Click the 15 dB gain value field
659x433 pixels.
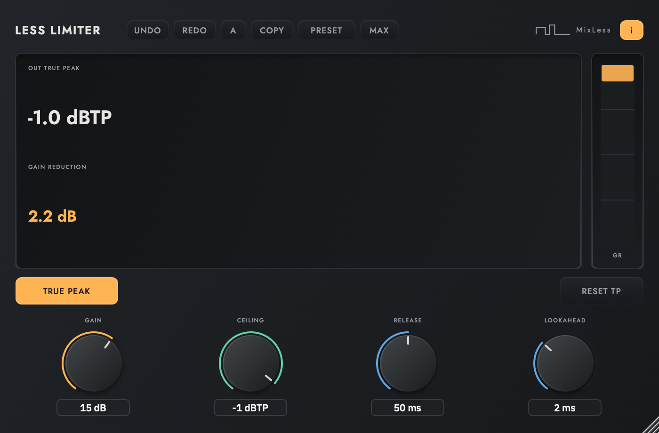(93, 408)
